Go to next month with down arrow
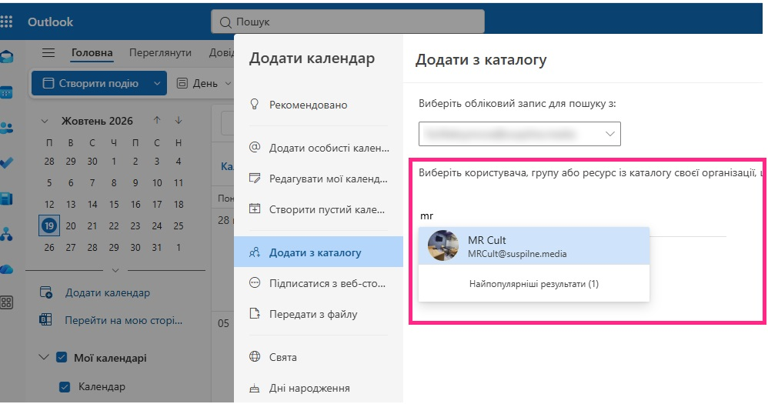The image size is (768, 404). pos(179,121)
